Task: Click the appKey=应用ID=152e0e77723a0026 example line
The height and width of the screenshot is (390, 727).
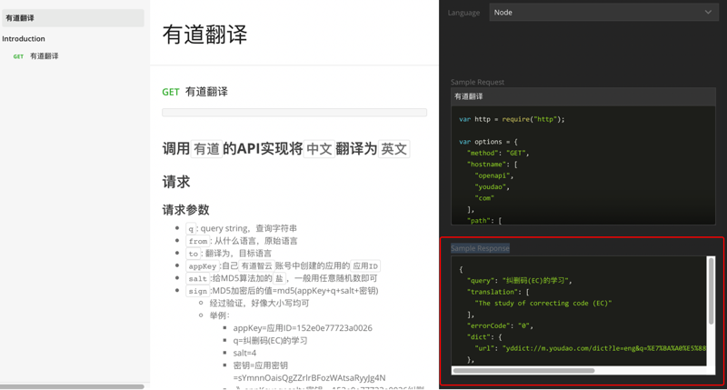Action: [x=303, y=328]
